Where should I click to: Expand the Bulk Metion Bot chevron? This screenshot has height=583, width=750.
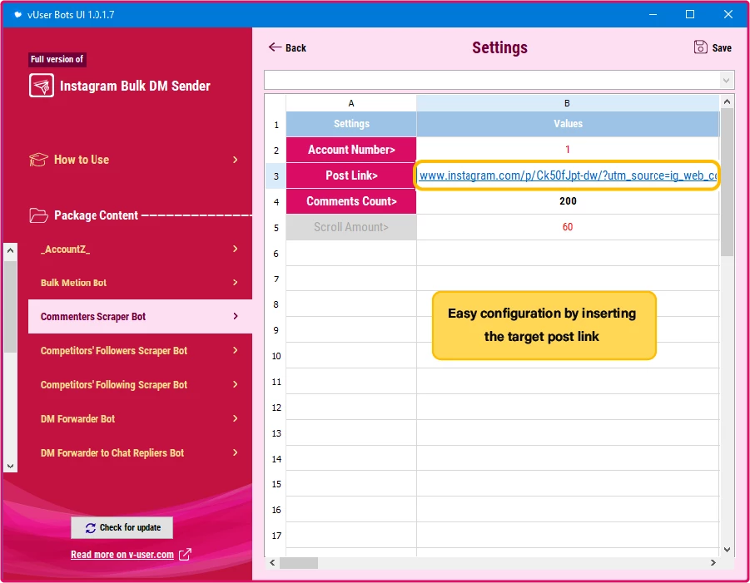pyautogui.click(x=235, y=283)
